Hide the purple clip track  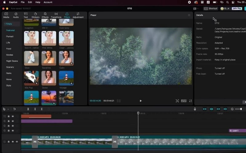tap(13, 121)
